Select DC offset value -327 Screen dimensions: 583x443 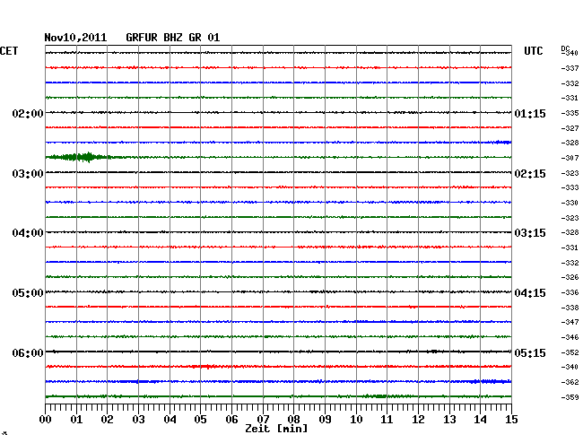tap(570, 128)
